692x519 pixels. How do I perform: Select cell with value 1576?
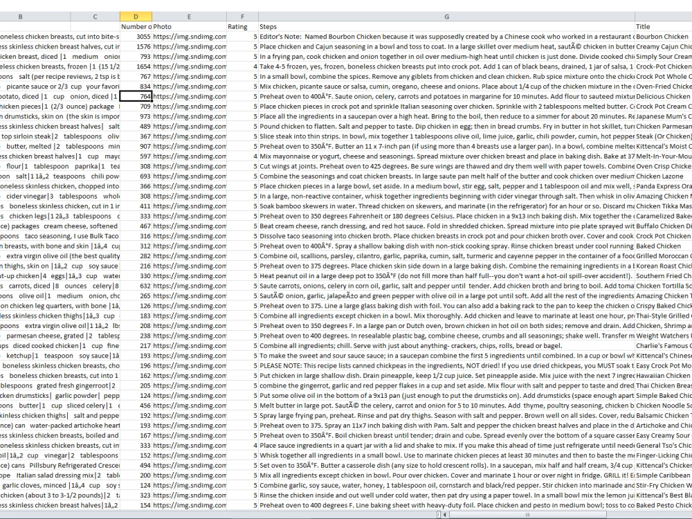click(136, 46)
